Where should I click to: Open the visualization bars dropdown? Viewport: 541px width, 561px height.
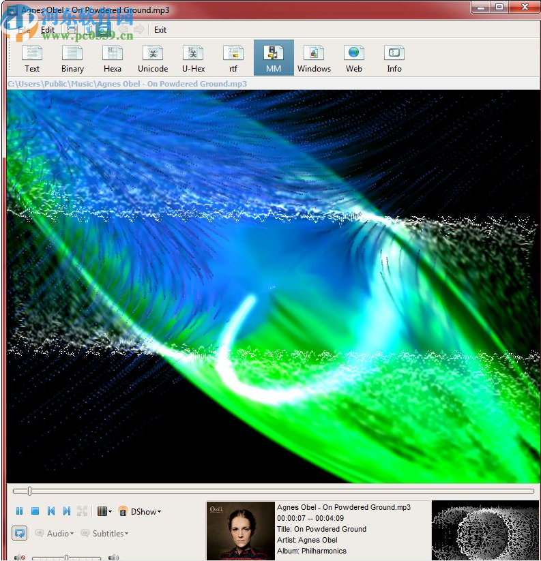(x=104, y=511)
